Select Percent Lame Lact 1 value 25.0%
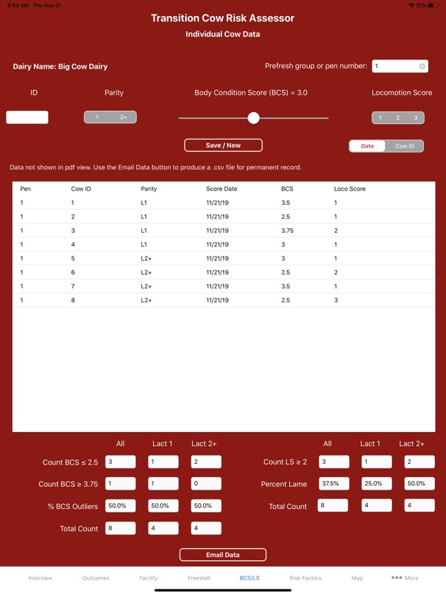Image resolution: width=446 pixels, height=595 pixels. tap(377, 483)
